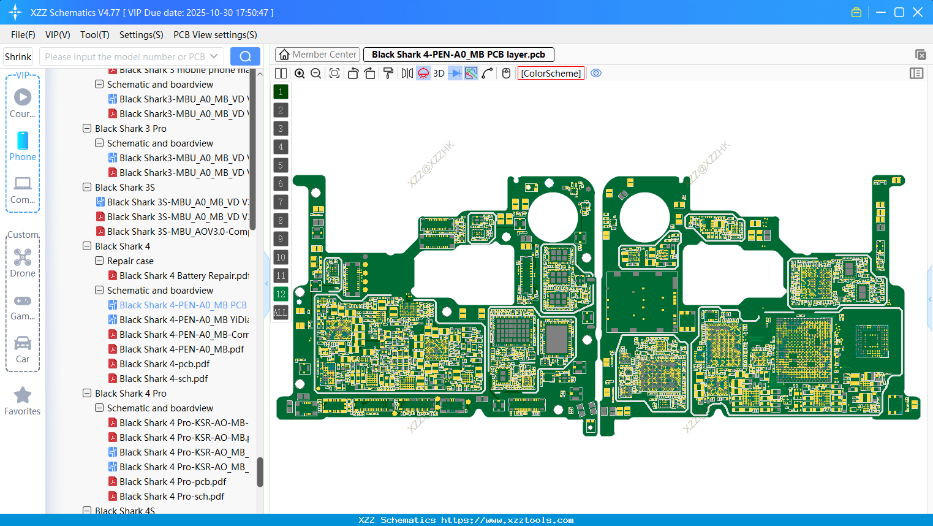Open the ColorScheme editor
This screenshot has height=526, width=933.
coord(550,73)
